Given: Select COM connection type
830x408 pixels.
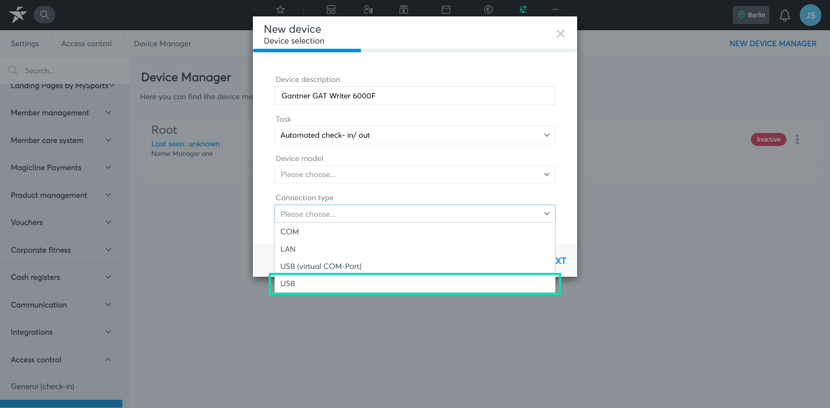Looking at the screenshot, I should point(415,232).
